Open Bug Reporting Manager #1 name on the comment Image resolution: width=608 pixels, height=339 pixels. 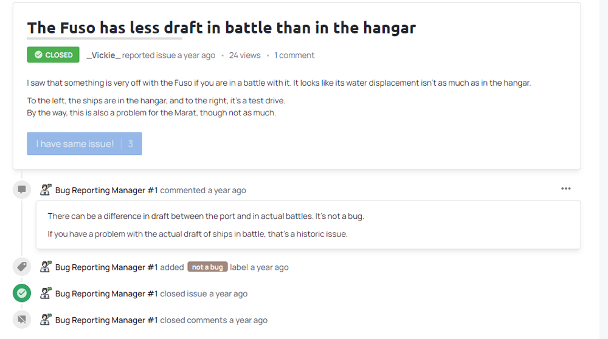click(x=106, y=190)
